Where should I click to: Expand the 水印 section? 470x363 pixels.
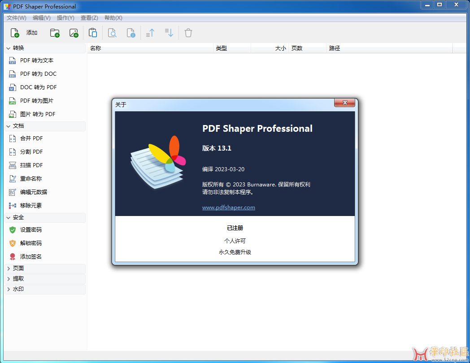[x=9, y=289]
